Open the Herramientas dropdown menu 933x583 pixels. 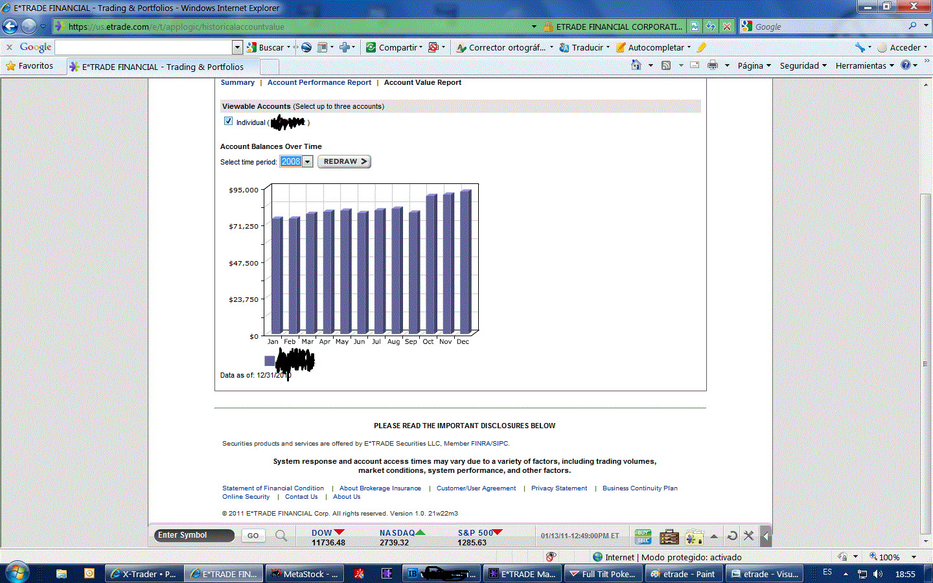click(x=864, y=65)
